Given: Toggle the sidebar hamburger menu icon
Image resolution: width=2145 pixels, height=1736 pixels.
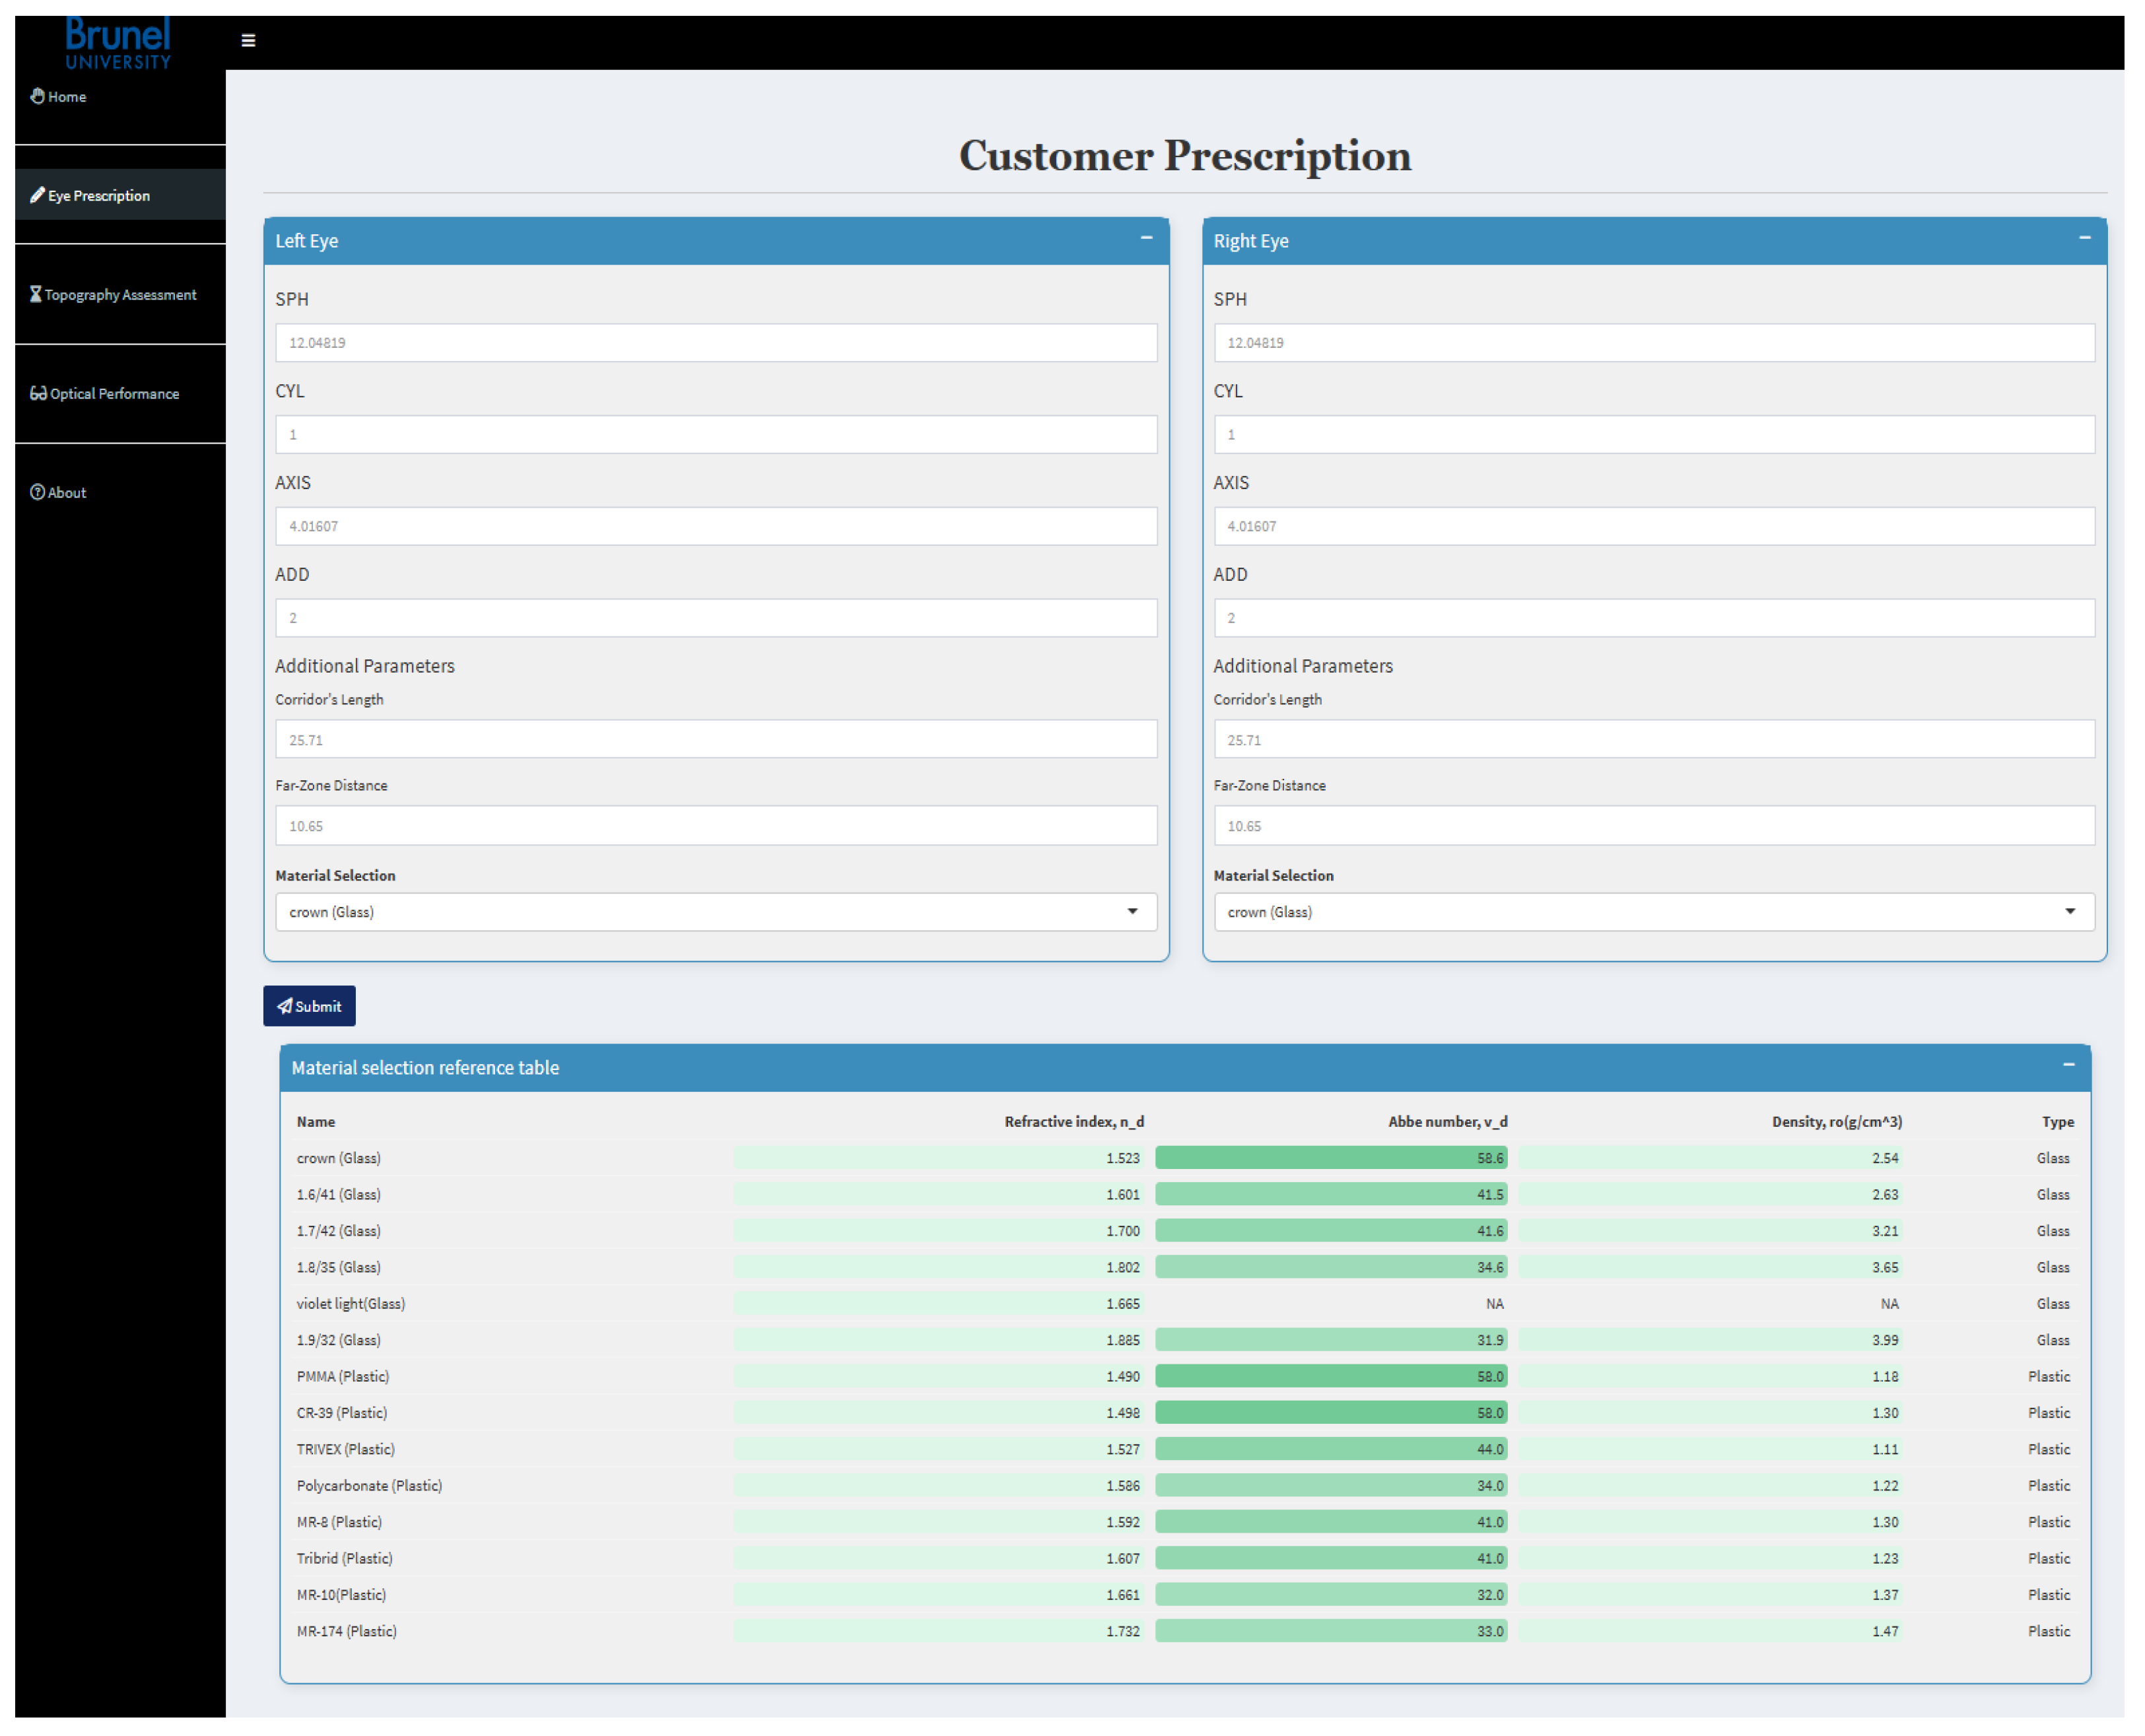Looking at the screenshot, I should pos(248,41).
